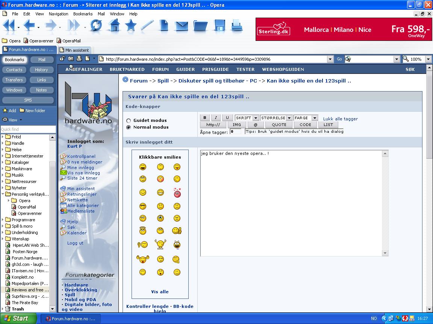Collapse the Personlig verktøylinje folder
Screen dimensions: 433x324
3,194
